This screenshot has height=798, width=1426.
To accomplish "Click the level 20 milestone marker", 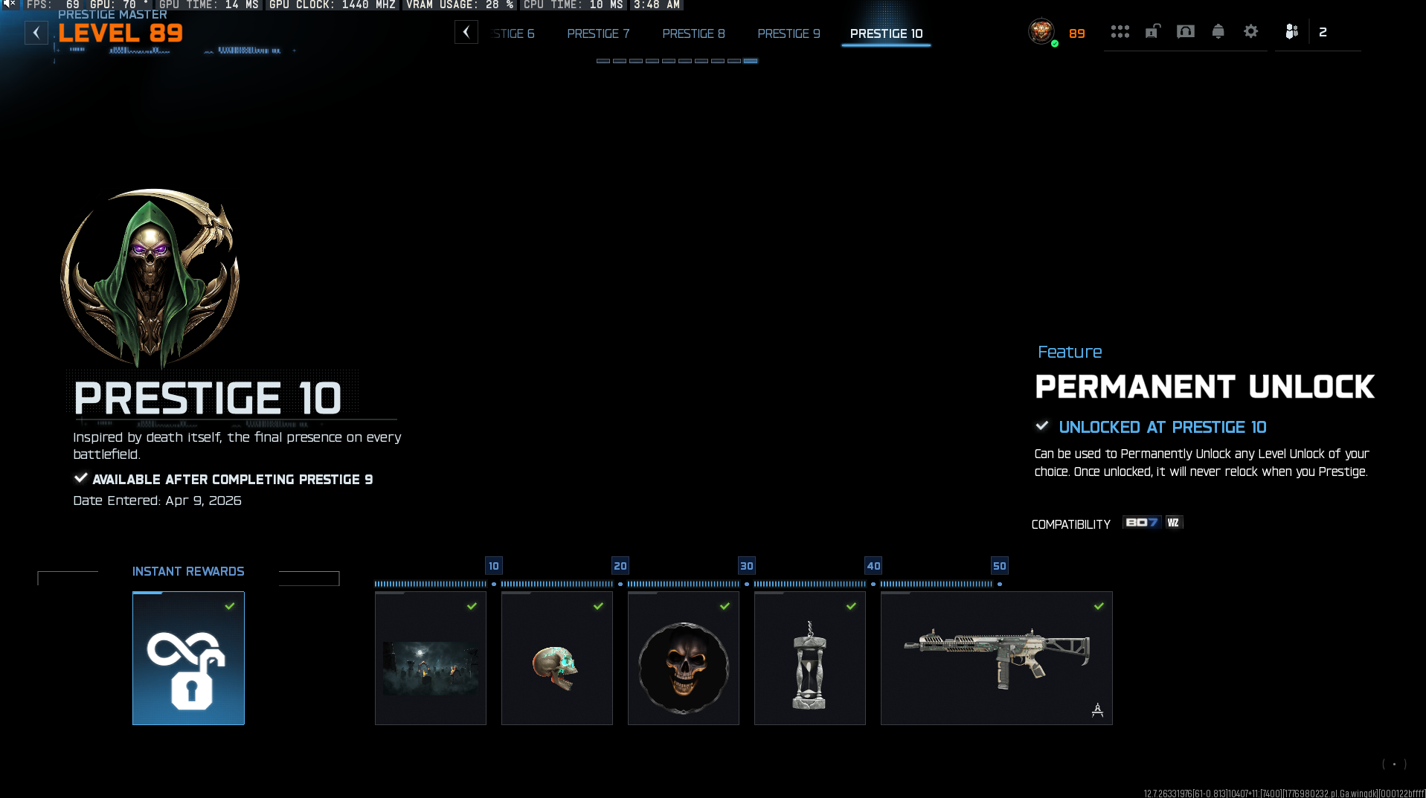I will (x=620, y=566).
